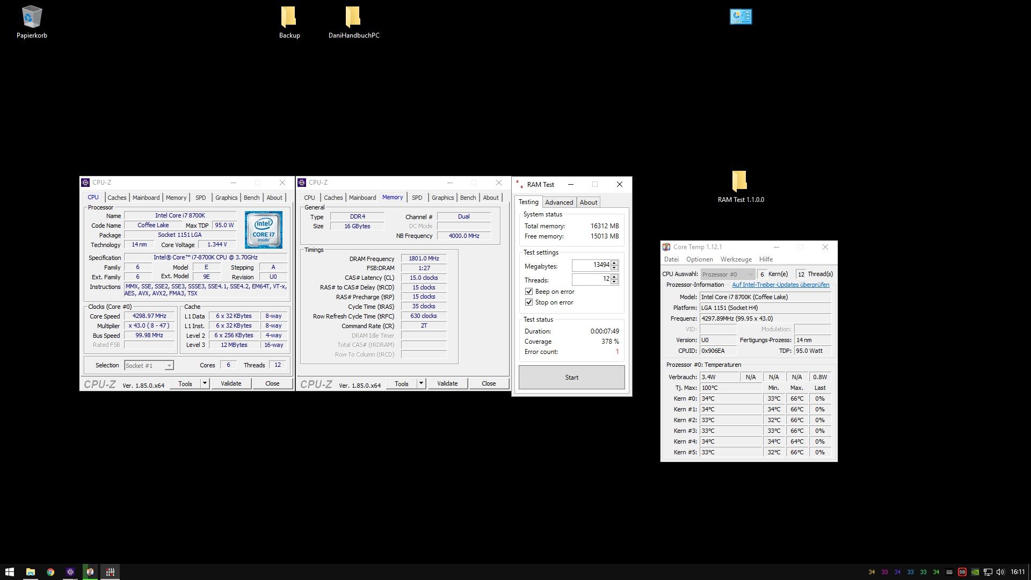
Task: Decrease the Megabytes value with down arrow
Action: pyautogui.click(x=614, y=267)
